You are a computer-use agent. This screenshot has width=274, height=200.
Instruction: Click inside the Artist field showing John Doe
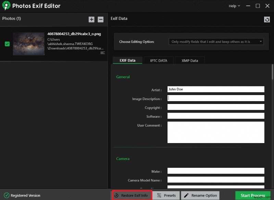pyautogui.click(x=216, y=89)
